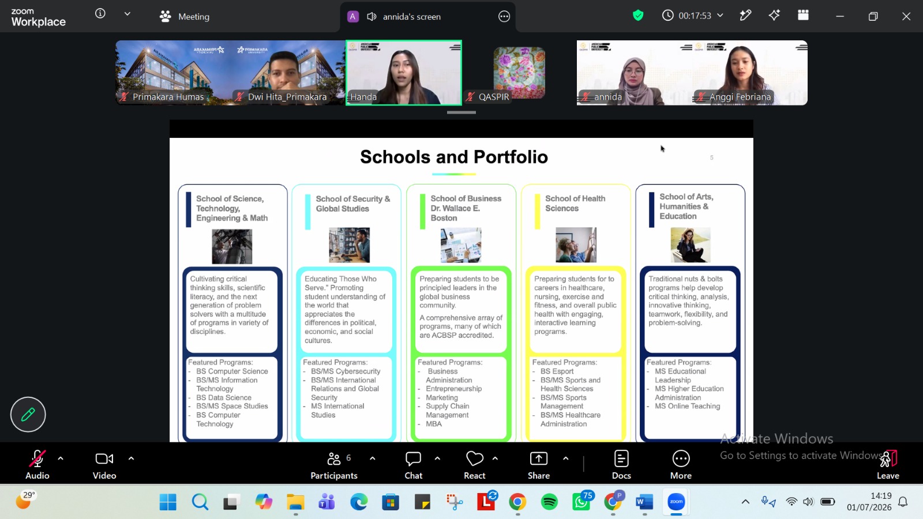923x519 pixels.
Task: Open the React emoji menu
Action: click(x=474, y=465)
